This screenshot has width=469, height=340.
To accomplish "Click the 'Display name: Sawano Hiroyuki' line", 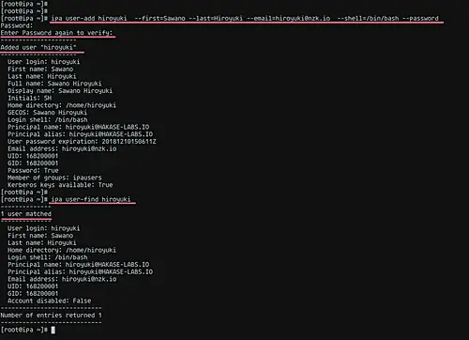I will [x=60, y=90].
